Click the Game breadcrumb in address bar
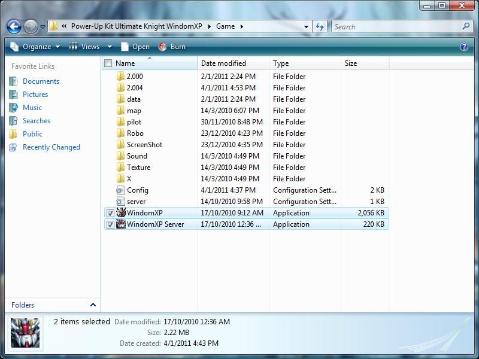This screenshot has width=479, height=359. point(226,26)
